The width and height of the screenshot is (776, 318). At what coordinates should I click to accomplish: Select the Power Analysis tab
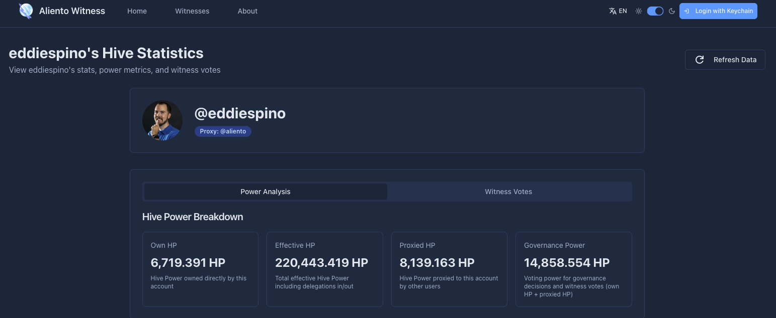coord(266,192)
